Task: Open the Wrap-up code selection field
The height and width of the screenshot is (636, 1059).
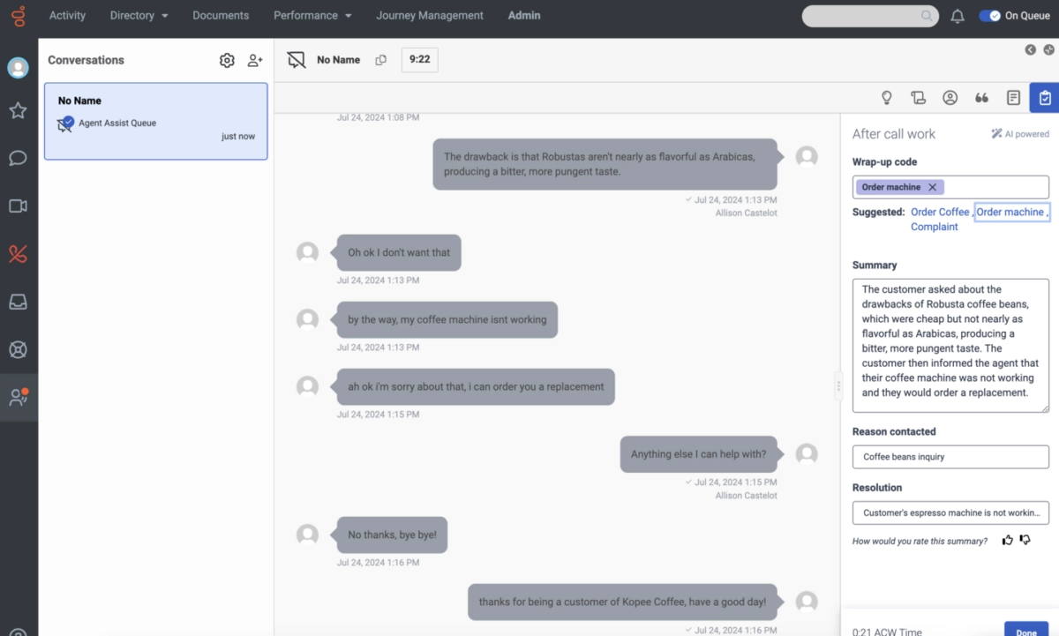Action: pos(950,187)
